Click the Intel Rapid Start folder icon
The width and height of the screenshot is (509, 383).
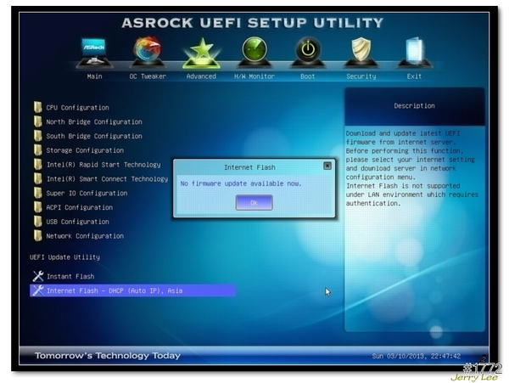point(38,164)
